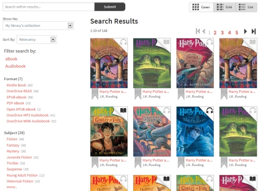Open title link under Chamber of Secrets cover

[x=199, y=92]
